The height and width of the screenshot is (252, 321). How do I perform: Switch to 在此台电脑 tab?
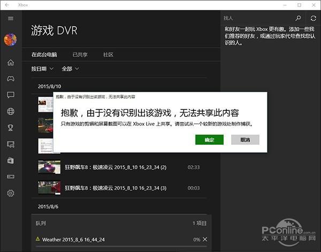44,55
